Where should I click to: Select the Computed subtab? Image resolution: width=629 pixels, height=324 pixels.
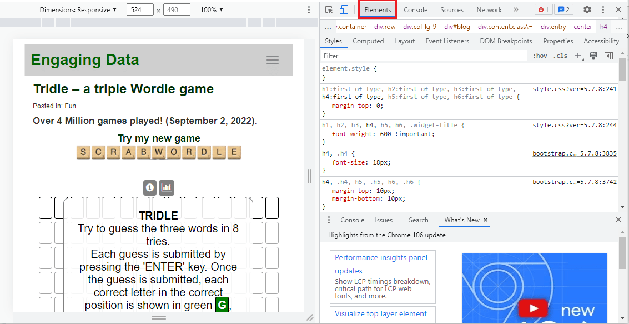(368, 41)
